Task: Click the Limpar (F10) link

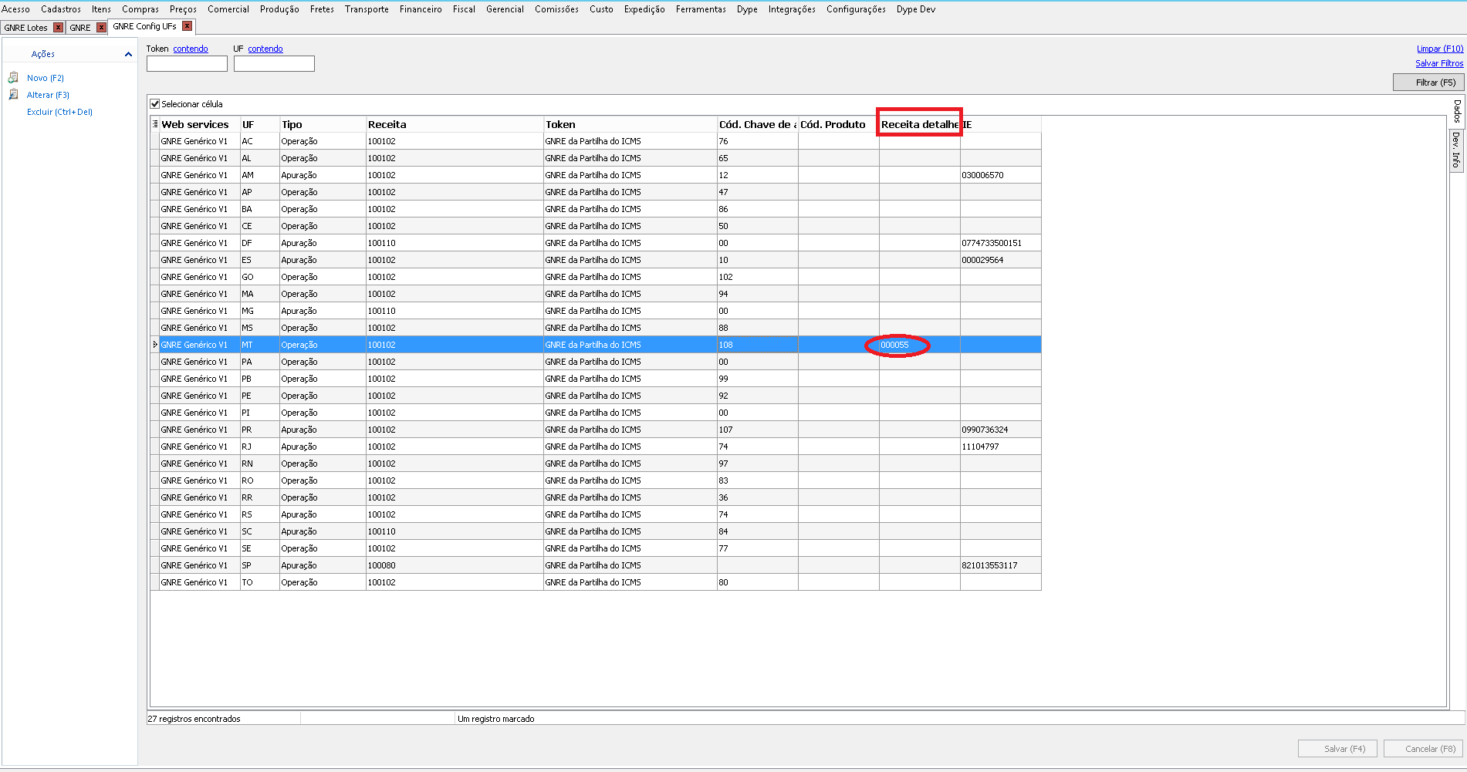Action: pos(1440,49)
